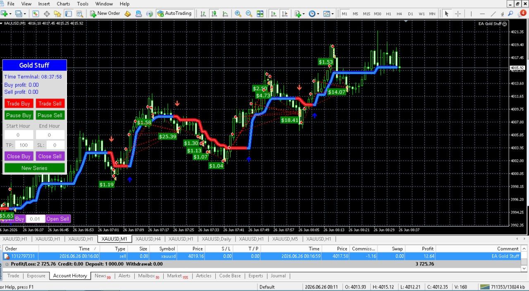Open the Indicators list icon

(x=298, y=14)
